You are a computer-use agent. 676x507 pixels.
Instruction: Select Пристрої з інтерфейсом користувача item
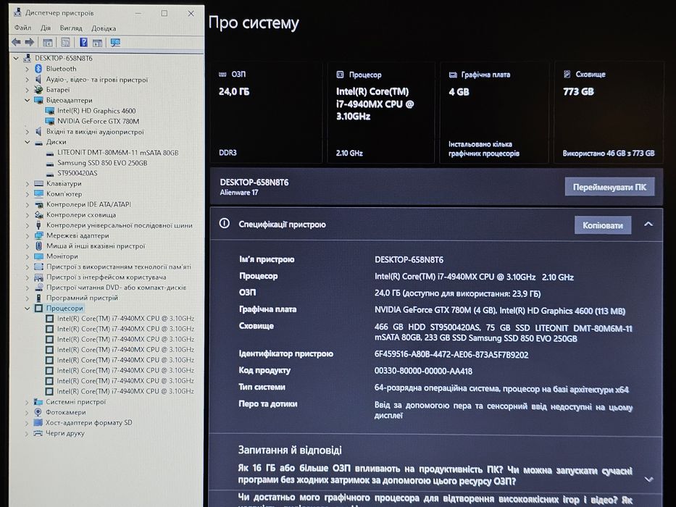coord(106,277)
